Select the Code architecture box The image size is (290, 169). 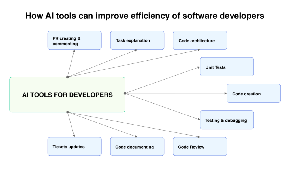tap(200, 40)
